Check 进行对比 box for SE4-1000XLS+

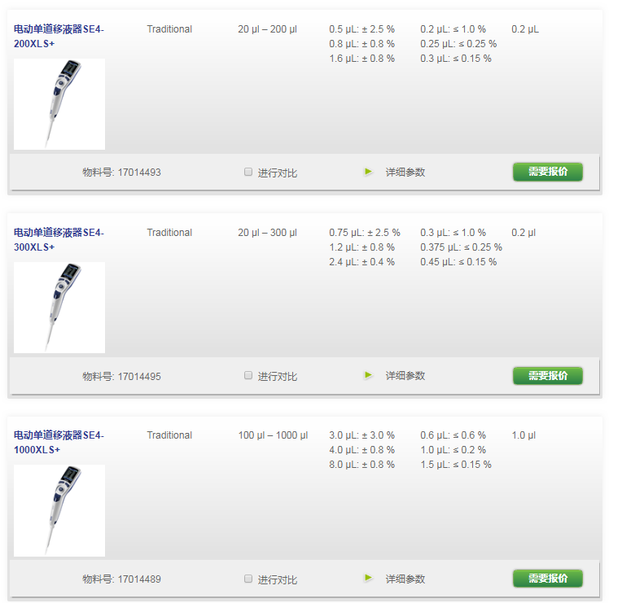pos(248,579)
